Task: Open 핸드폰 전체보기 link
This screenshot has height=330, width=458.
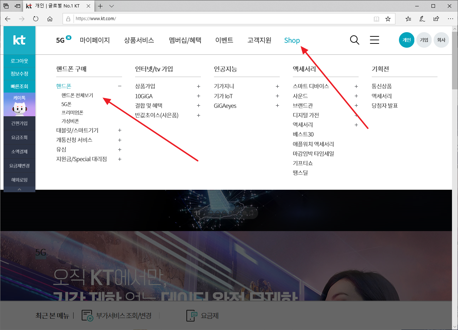Action: (x=77, y=95)
